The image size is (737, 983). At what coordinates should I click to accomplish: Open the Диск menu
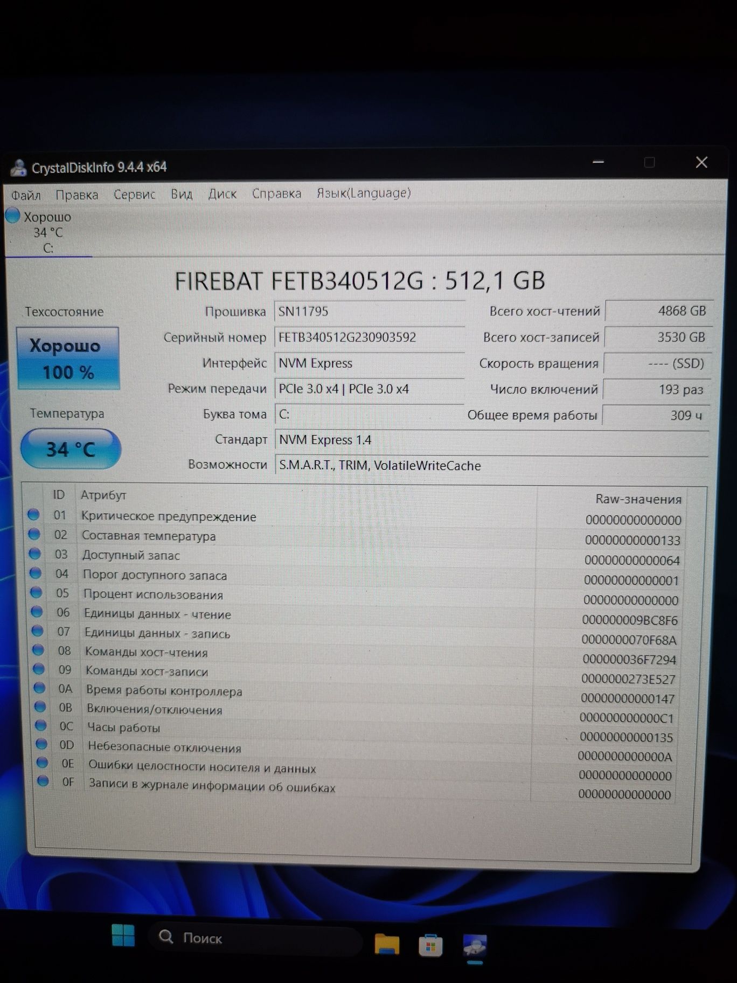pos(223,193)
